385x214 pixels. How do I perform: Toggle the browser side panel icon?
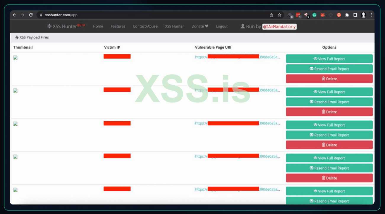click(x=355, y=15)
